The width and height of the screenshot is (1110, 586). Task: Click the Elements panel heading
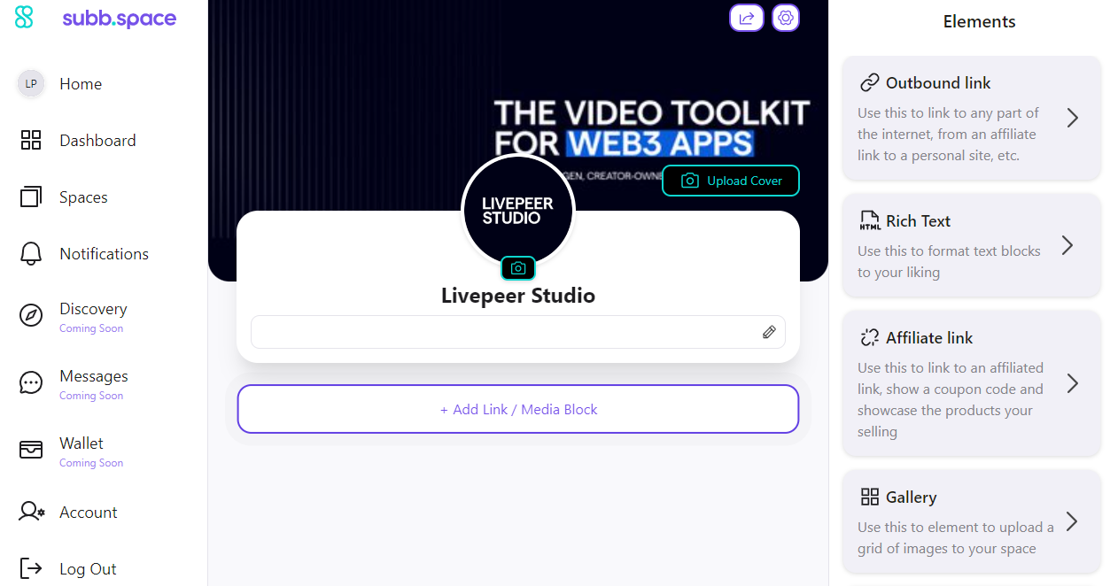tap(980, 21)
